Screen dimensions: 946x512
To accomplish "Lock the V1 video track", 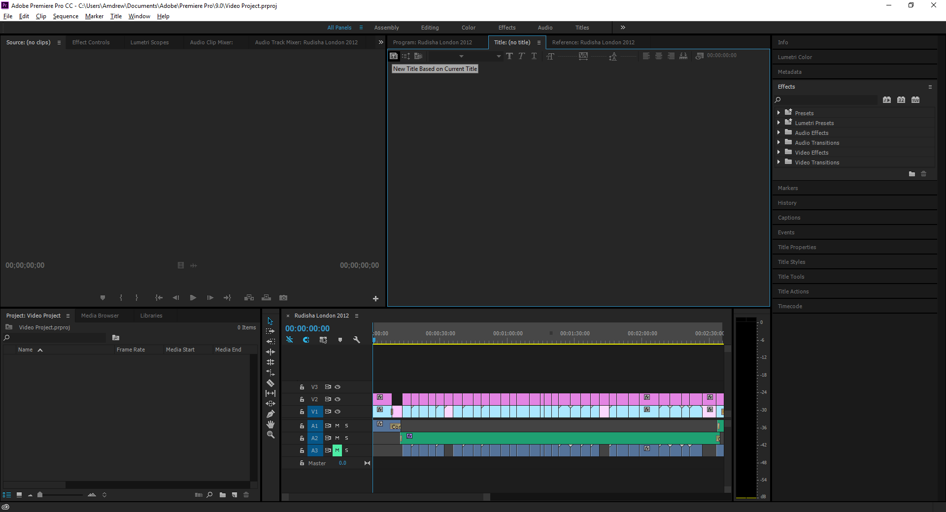I will [x=302, y=412].
